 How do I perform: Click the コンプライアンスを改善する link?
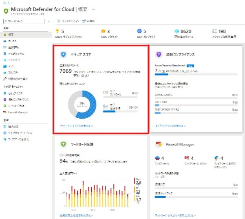pyautogui.click(x=170, y=126)
